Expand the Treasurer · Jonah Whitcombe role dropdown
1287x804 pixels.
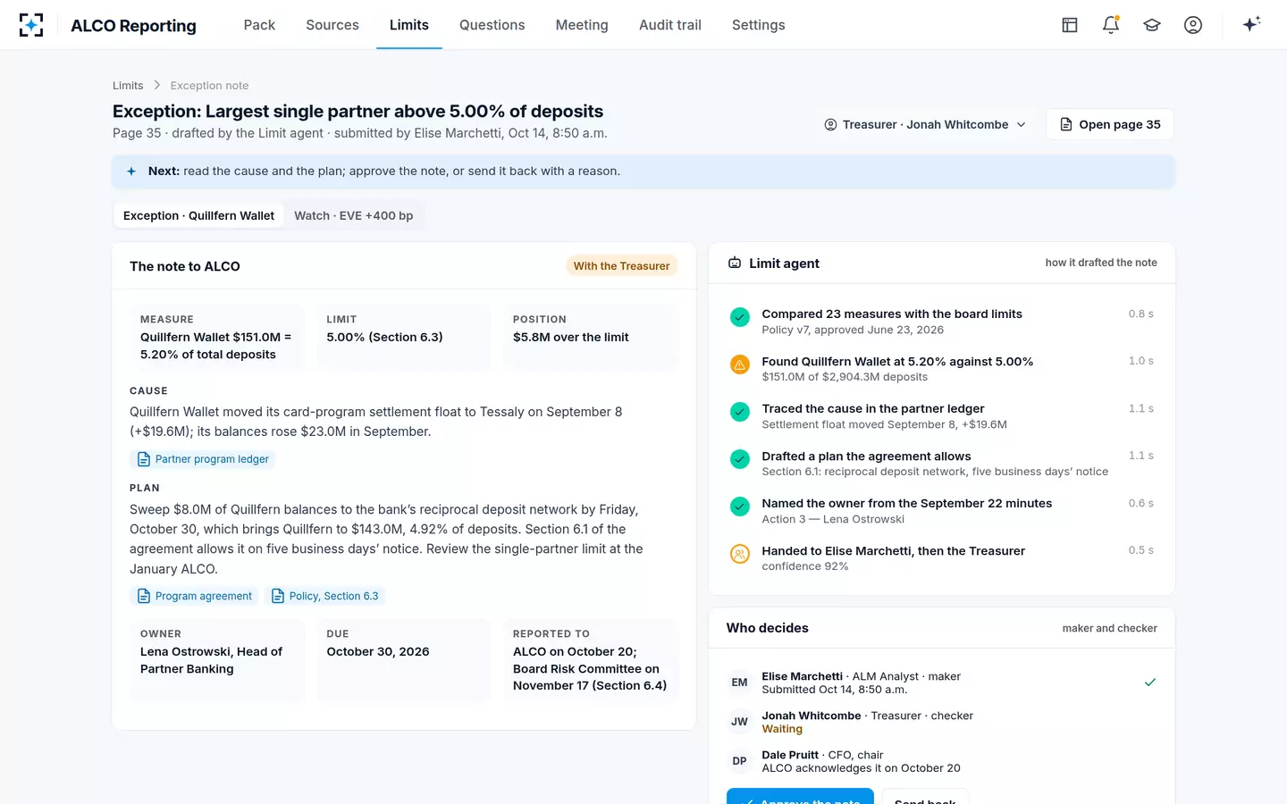925,124
